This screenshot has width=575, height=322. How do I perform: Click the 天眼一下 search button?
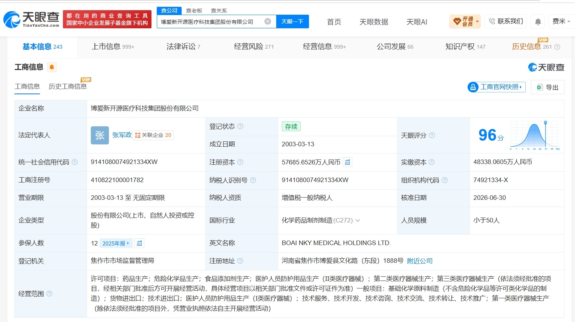tap(292, 21)
